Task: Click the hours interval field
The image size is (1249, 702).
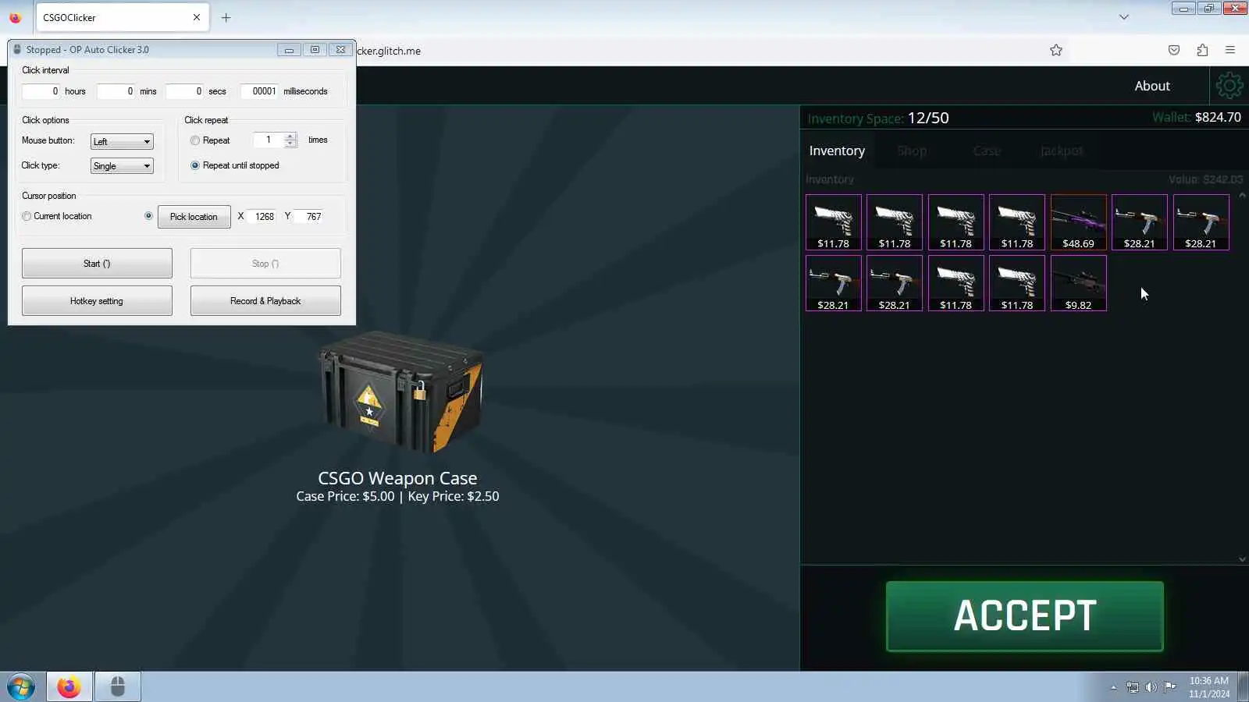Action: pos(41,91)
